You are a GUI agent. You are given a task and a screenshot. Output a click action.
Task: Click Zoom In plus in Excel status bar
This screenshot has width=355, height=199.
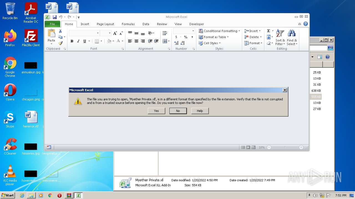coord(301,148)
